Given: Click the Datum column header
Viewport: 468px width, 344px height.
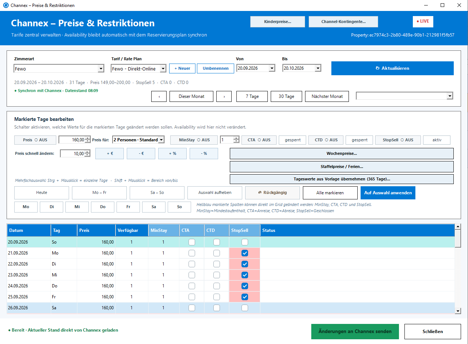Looking at the screenshot, I should (x=29, y=230).
